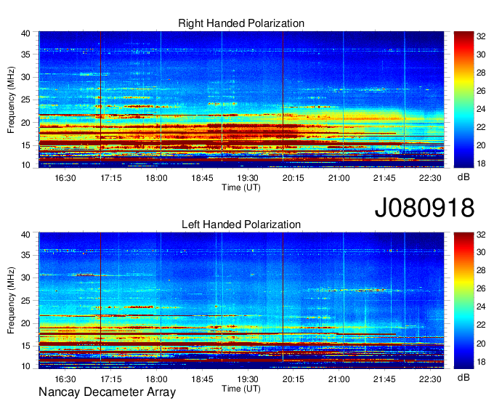Click the 17:15 tick on the Right Handed plot
This screenshot has width=494, height=401.
point(111,178)
